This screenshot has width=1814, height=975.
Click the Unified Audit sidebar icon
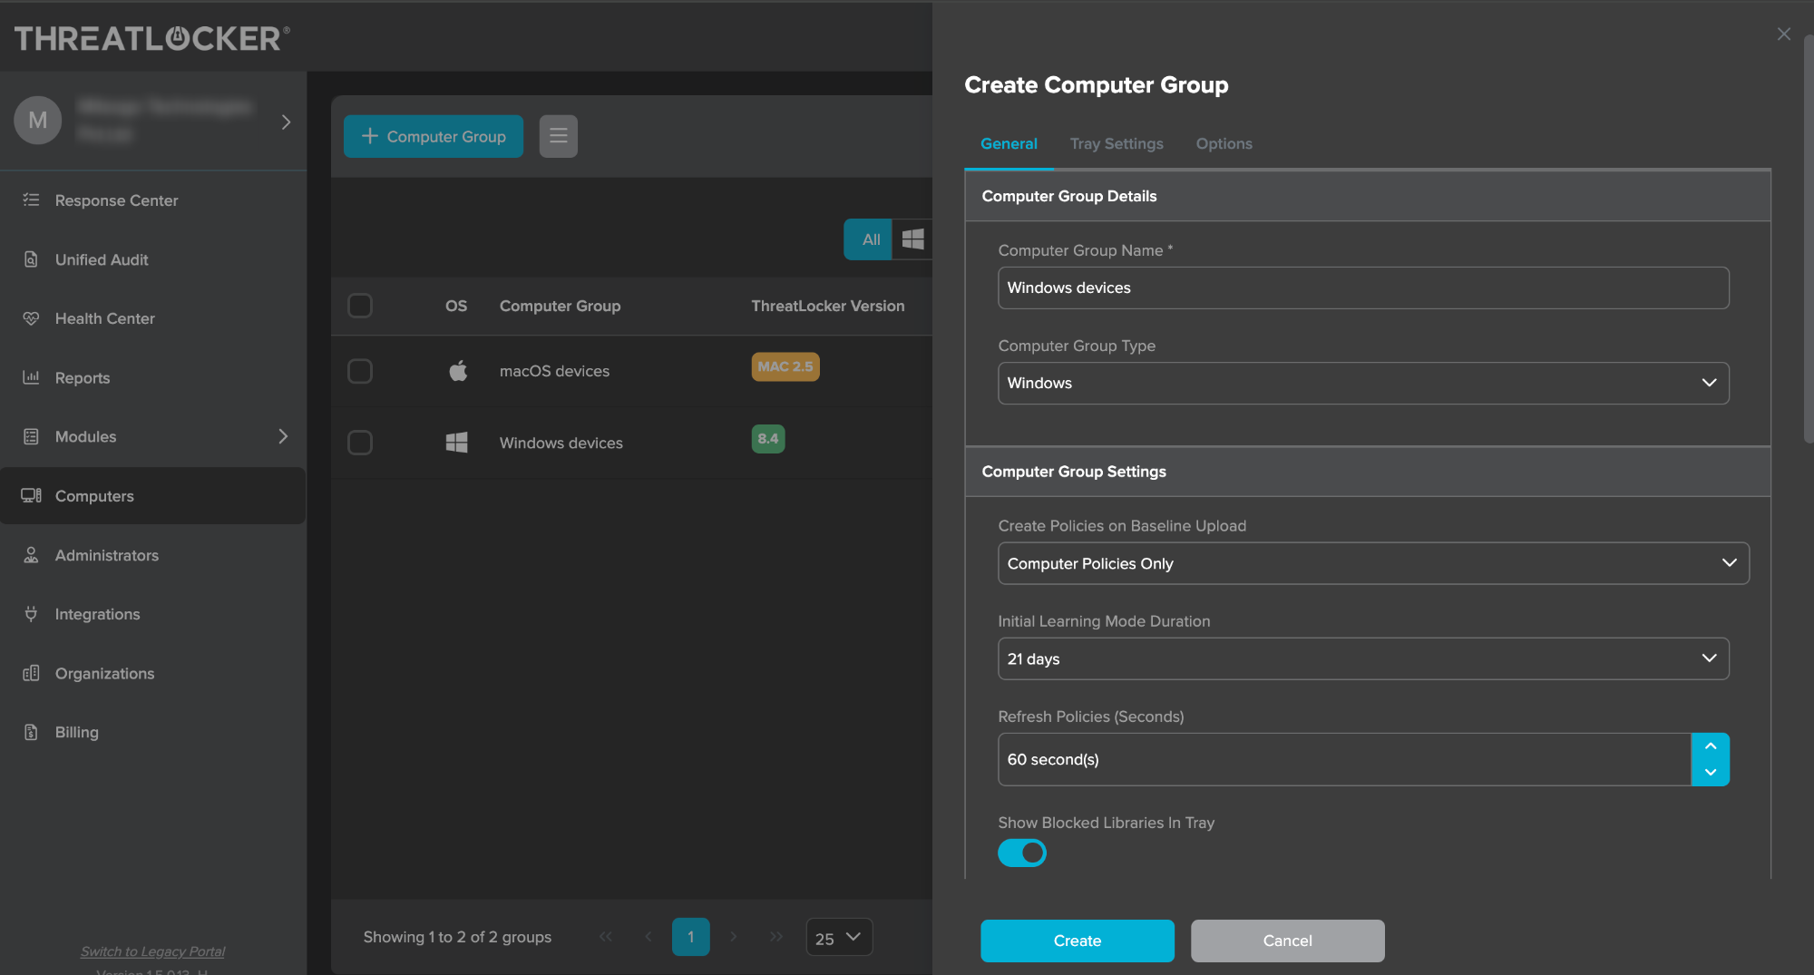click(x=31, y=259)
